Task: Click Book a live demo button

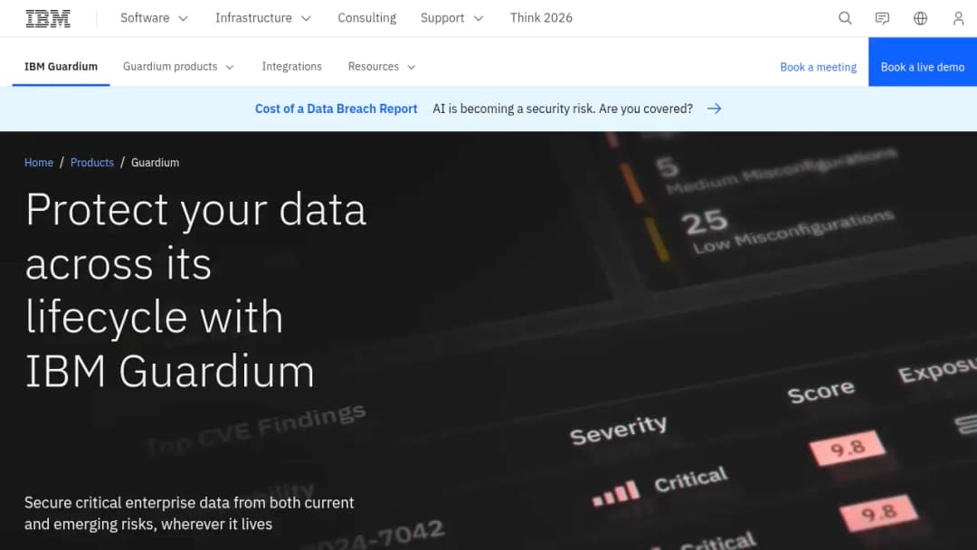Action: tap(922, 62)
